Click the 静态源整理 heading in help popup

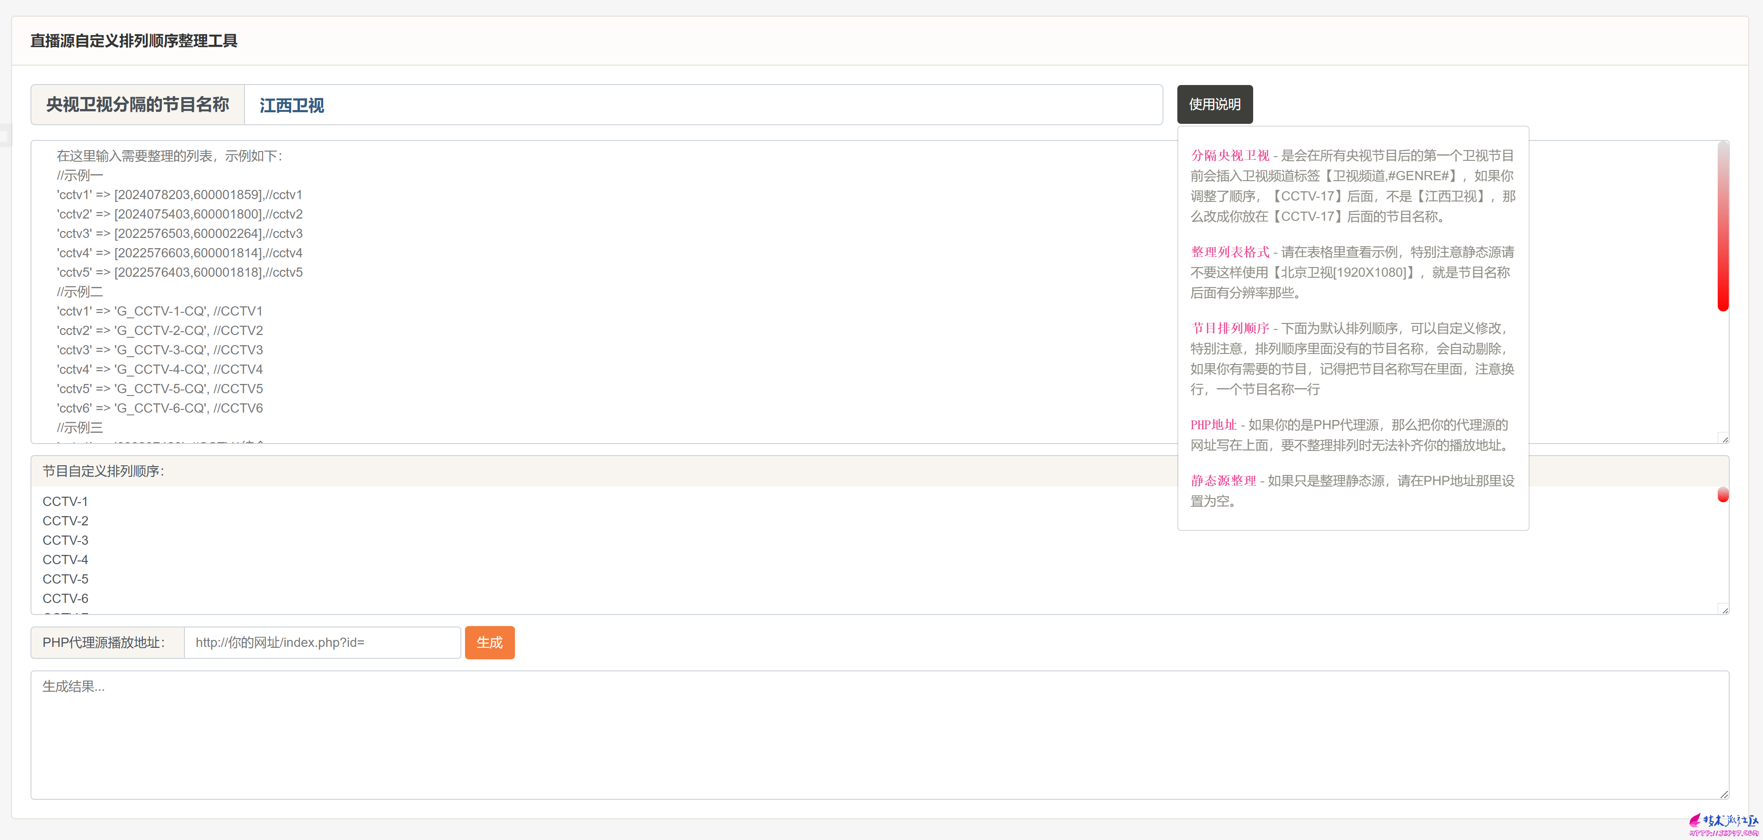tap(1223, 481)
